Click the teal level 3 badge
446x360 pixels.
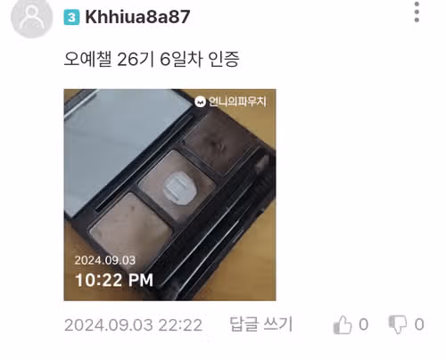click(x=71, y=17)
